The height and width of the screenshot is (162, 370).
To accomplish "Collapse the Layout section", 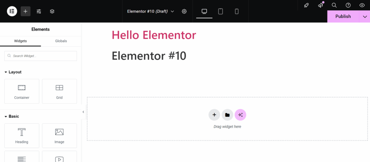I will tap(6, 72).
